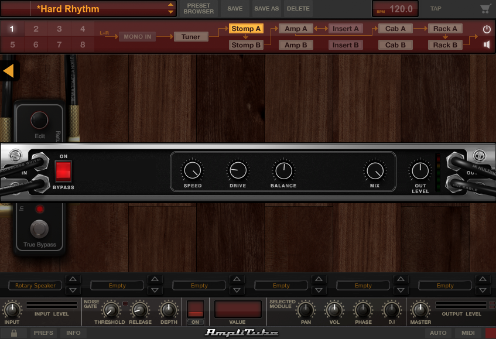The image size is (496, 339).
Task: Open PREFS in the bottom bar
Action: pos(43,333)
